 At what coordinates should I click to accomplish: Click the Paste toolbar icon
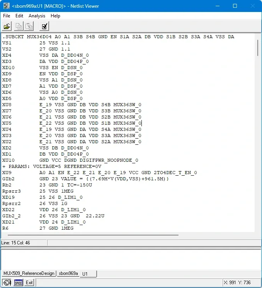coord(29,26)
